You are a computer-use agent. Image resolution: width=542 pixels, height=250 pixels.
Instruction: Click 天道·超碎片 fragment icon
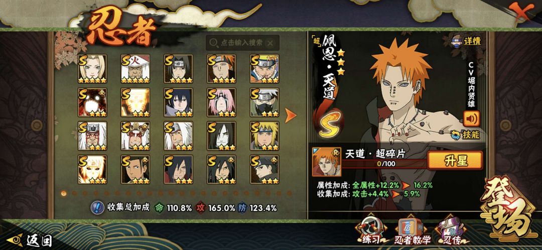pos(322,162)
